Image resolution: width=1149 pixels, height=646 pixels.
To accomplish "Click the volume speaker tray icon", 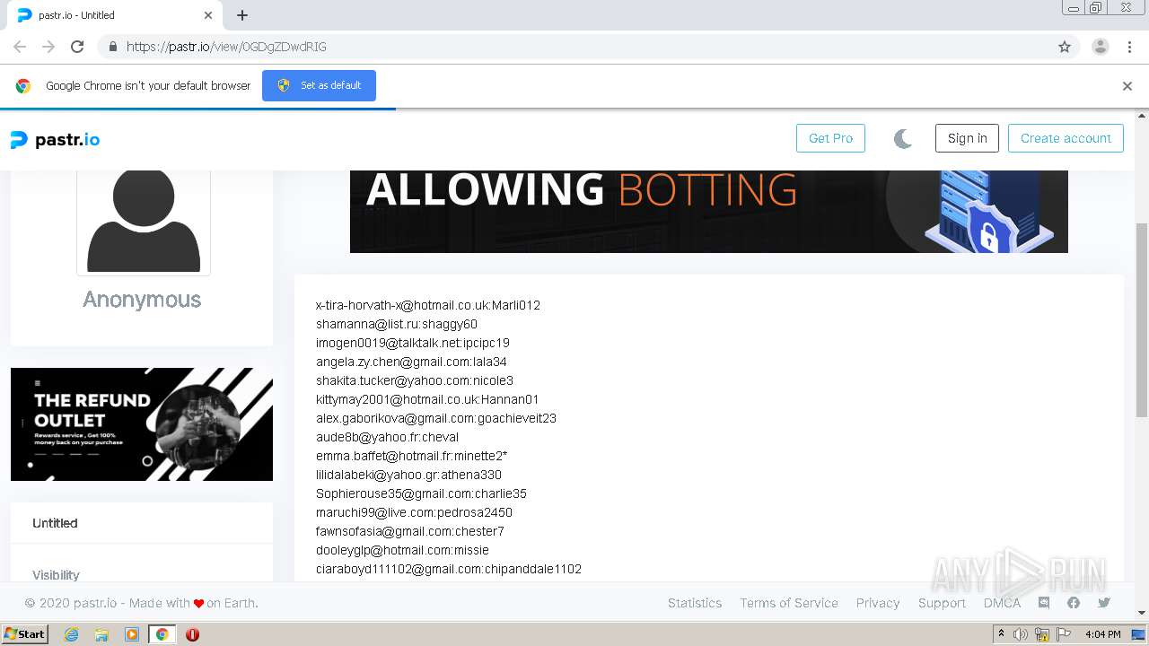I will pos(1021,634).
